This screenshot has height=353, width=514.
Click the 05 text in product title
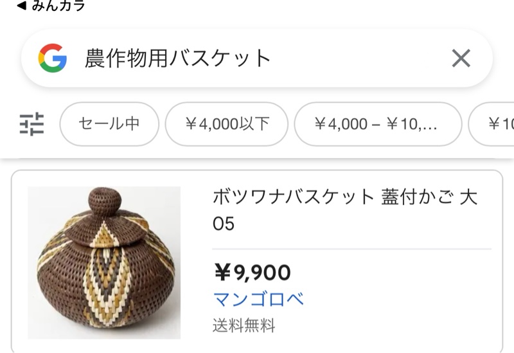click(224, 224)
